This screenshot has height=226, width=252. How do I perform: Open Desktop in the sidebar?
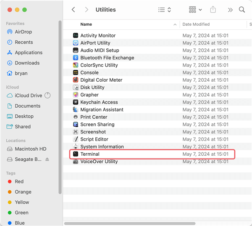pos(20,116)
